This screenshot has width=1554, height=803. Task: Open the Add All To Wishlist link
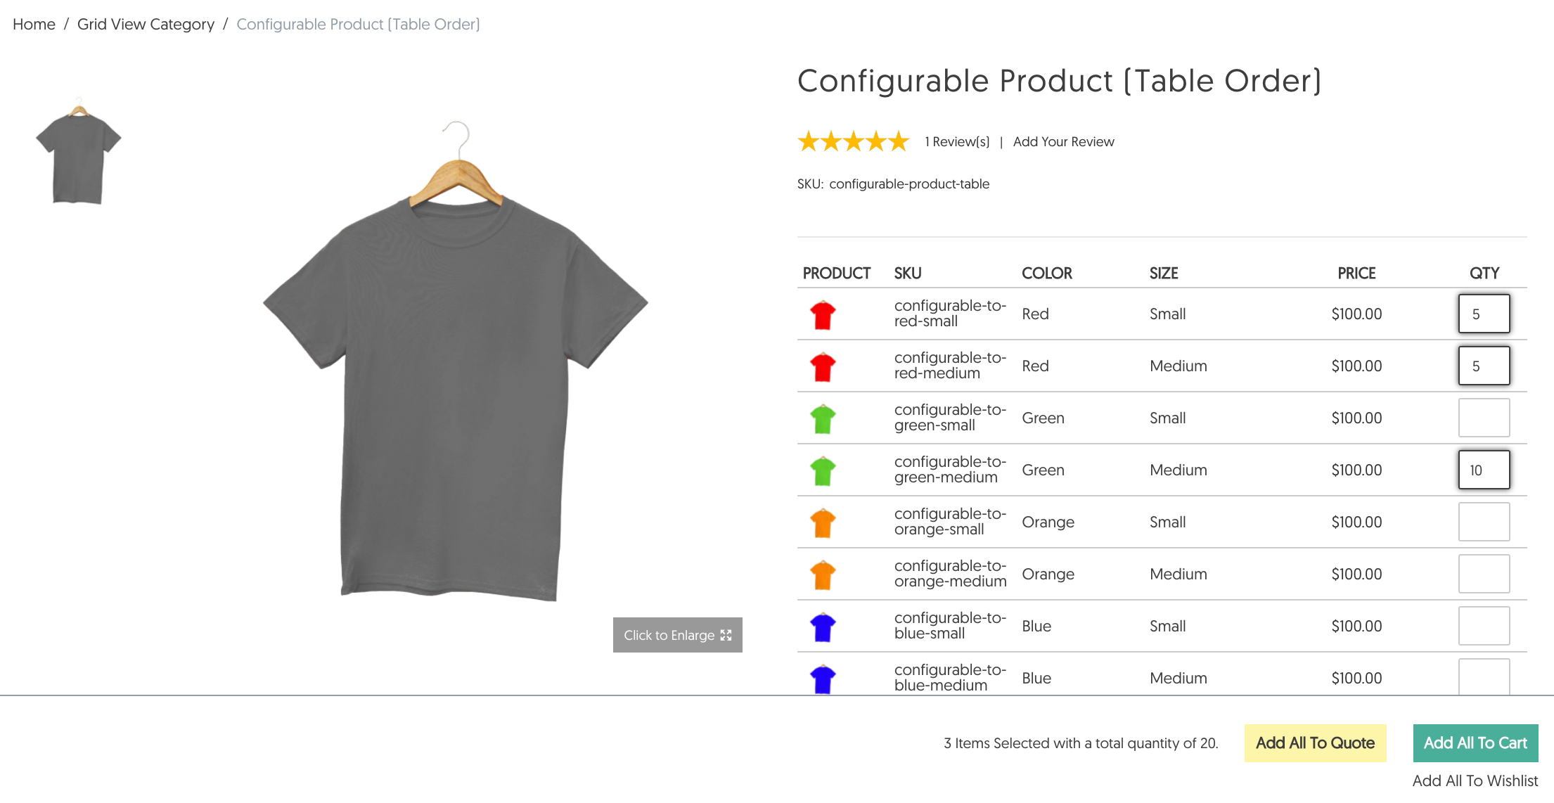[x=1475, y=780]
